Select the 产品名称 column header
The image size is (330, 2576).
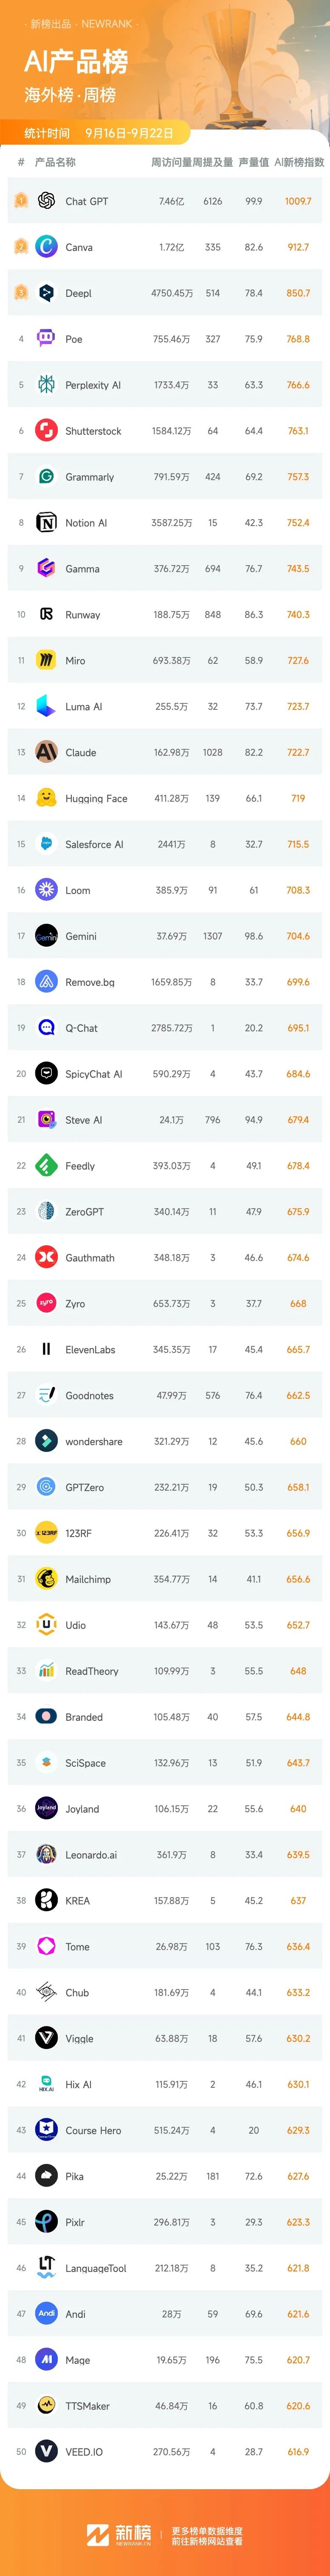point(55,162)
